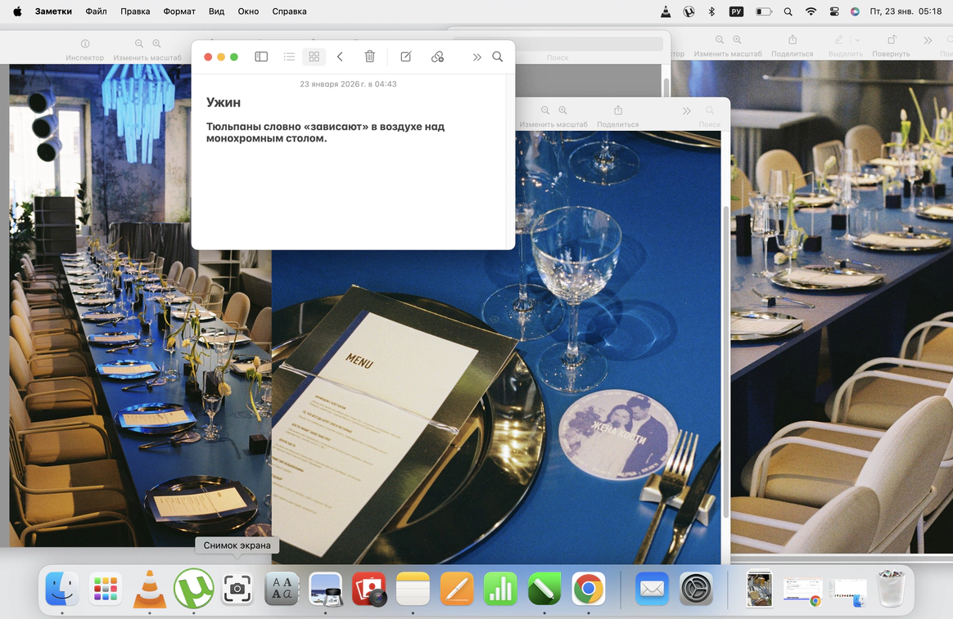This screenshot has width=953, height=619.
Task: Open the Формат menu
Action: pos(178,11)
